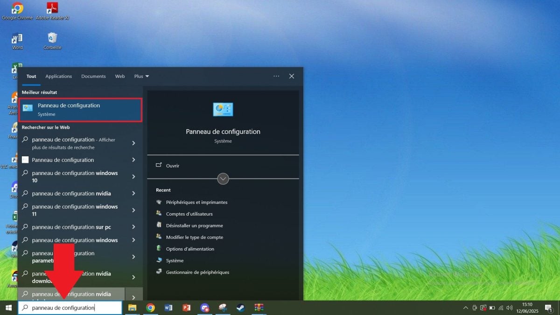
Task: Open the Corbeille desktop icon
Action: point(52,40)
